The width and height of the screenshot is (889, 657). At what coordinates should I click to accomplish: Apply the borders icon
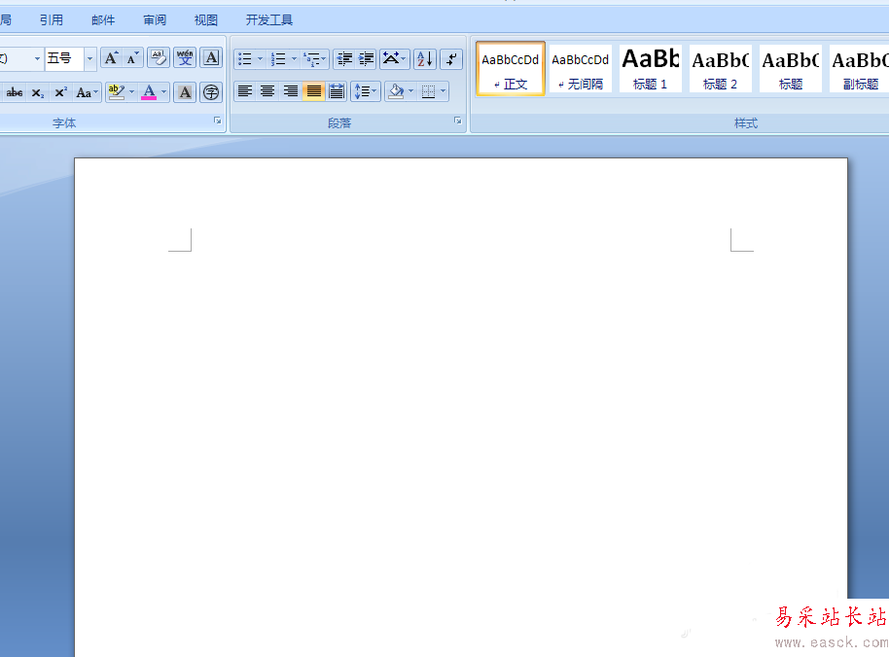[x=428, y=91]
